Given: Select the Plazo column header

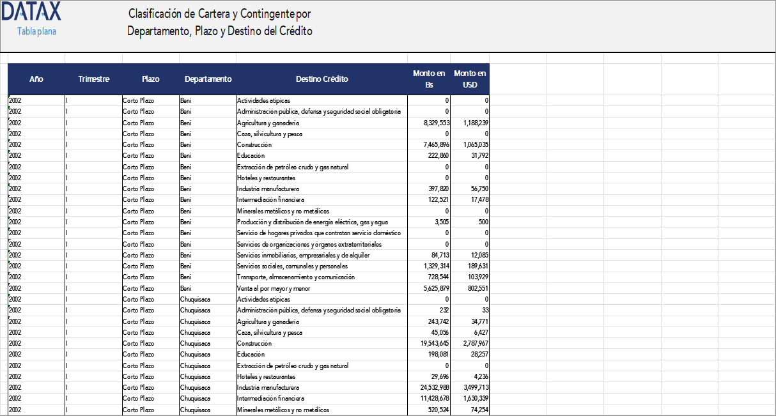Looking at the screenshot, I should pos(151,79).
